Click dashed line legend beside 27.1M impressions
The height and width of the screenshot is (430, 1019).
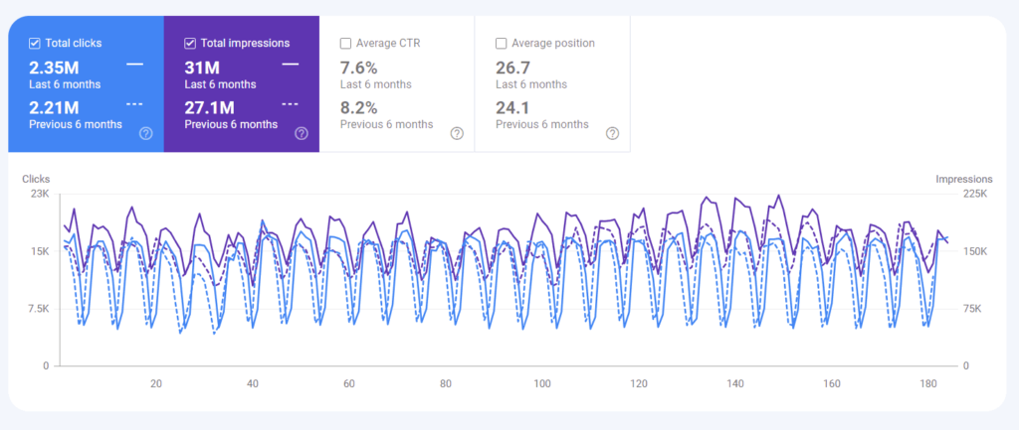(x=290, y=104)
